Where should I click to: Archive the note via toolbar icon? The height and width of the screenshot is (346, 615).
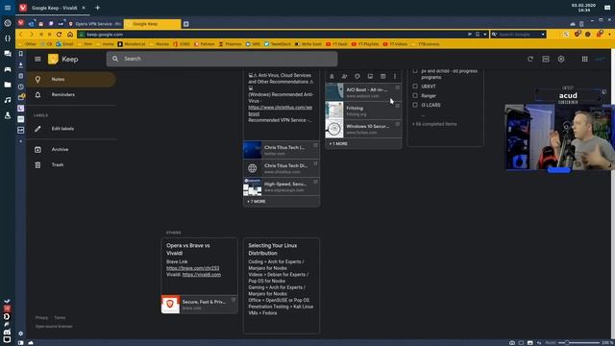(382, 76)
